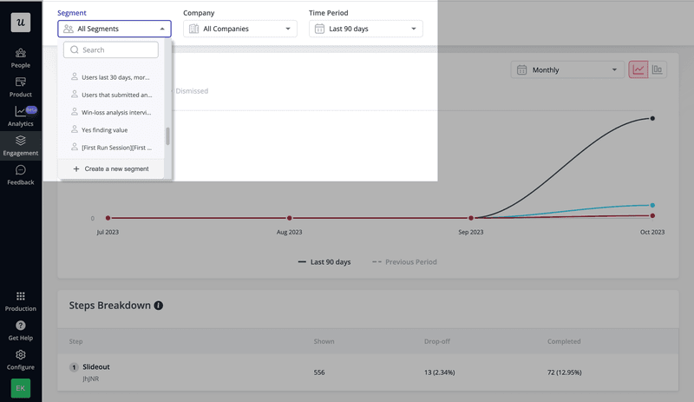Click the Completed column header
This screenshot has width=694, height=402.
coord(564,341)
